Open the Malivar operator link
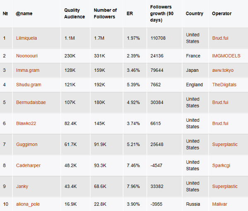The image size is (248, 211). coord(219,204)
